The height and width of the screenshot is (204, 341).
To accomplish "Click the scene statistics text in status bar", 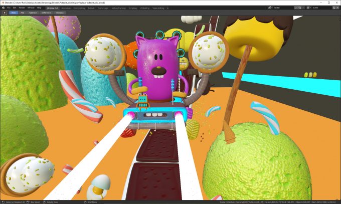I will (x=279, y=202).
